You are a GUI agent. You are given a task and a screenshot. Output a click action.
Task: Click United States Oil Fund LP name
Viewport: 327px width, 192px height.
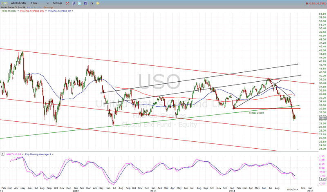click(x=13, y=7)
